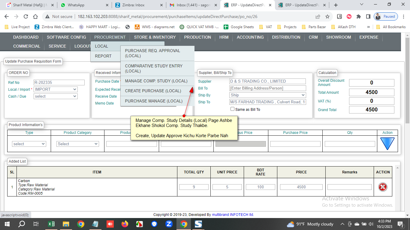Open File Explorer from the taskbar
The image size is (410, 230).
point(66,224)
